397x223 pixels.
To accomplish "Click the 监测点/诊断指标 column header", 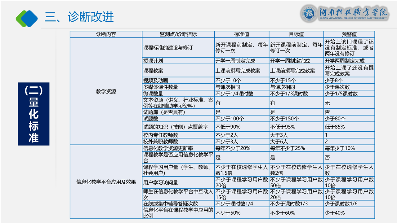I will click(x=178, y=34).
